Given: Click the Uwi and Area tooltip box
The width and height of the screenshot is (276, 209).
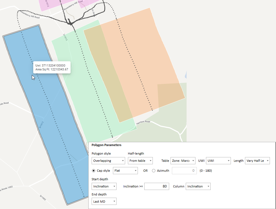Looking at the screenshot, I should click(x=52, y=67).
